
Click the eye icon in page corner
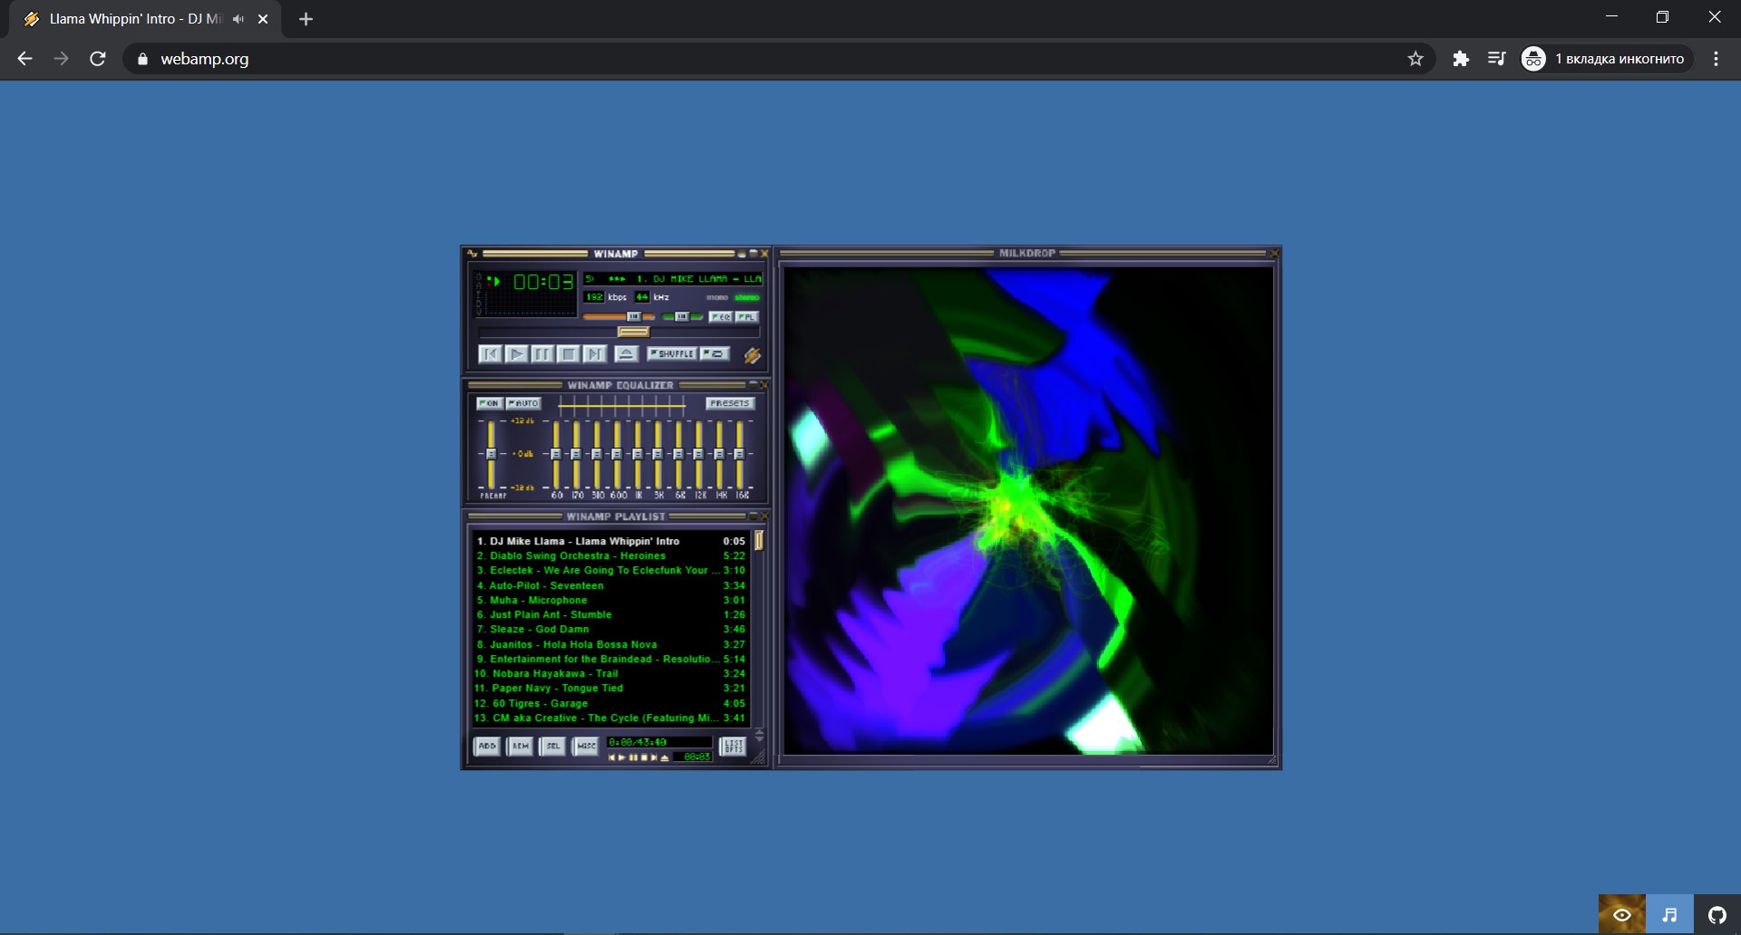point(1622,915)
